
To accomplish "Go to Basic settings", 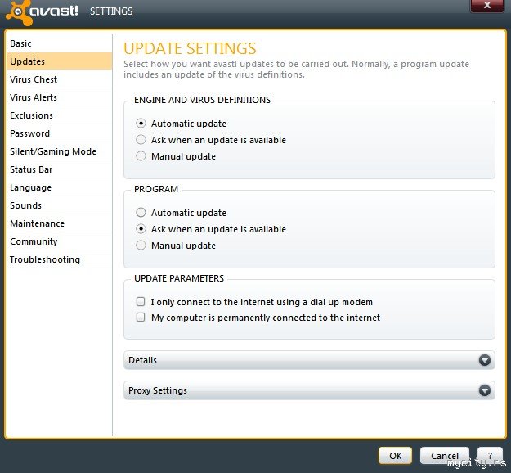I will pos(21,43).
